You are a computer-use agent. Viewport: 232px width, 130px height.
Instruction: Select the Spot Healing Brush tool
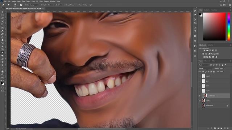(3, 34)
